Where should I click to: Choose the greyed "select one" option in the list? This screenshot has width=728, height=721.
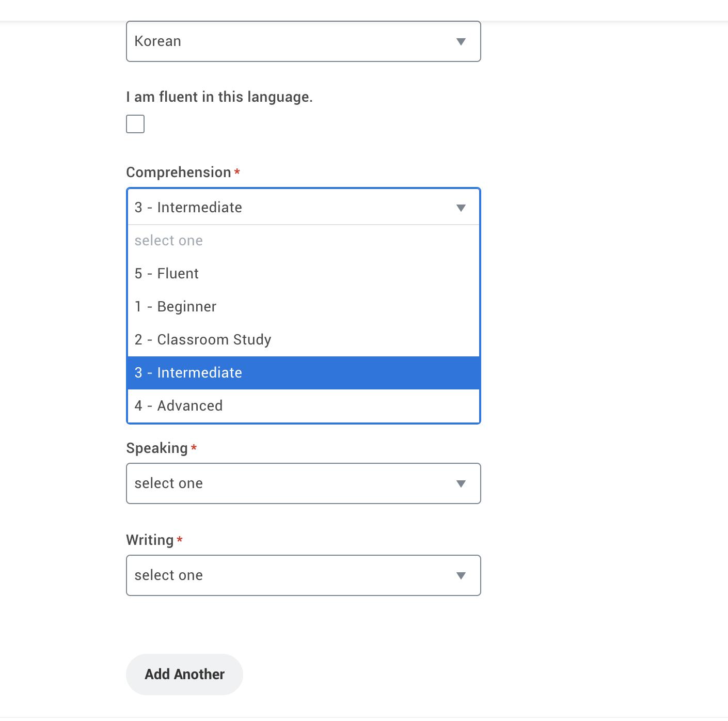[169, 241]
